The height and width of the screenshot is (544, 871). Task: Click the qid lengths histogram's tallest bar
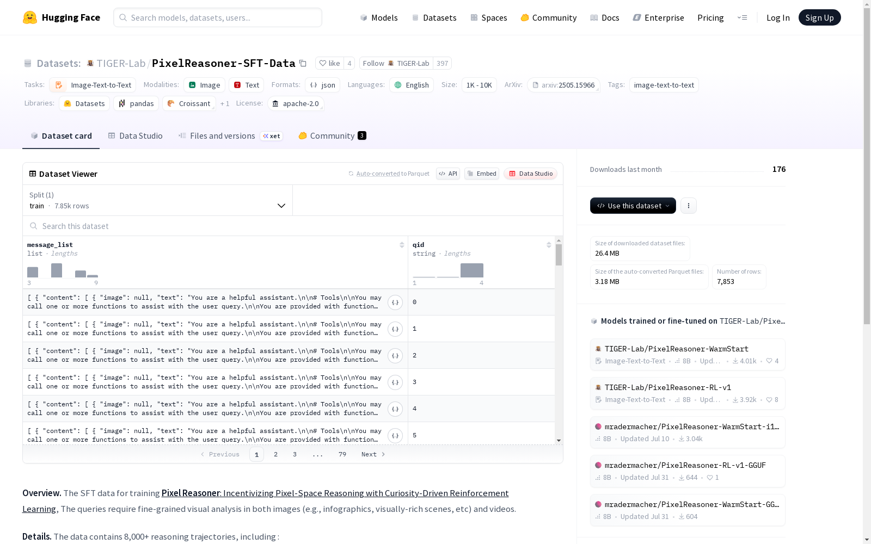tap(472, 270)
